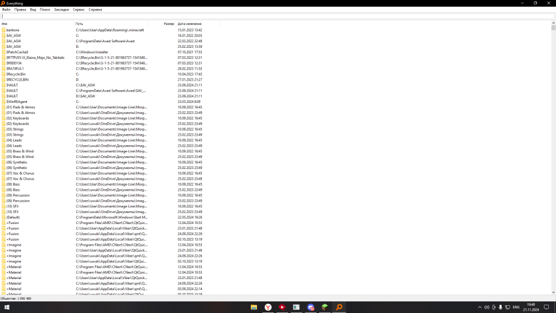Click date 22.05.2024 19:26

[x=190, y=217]
